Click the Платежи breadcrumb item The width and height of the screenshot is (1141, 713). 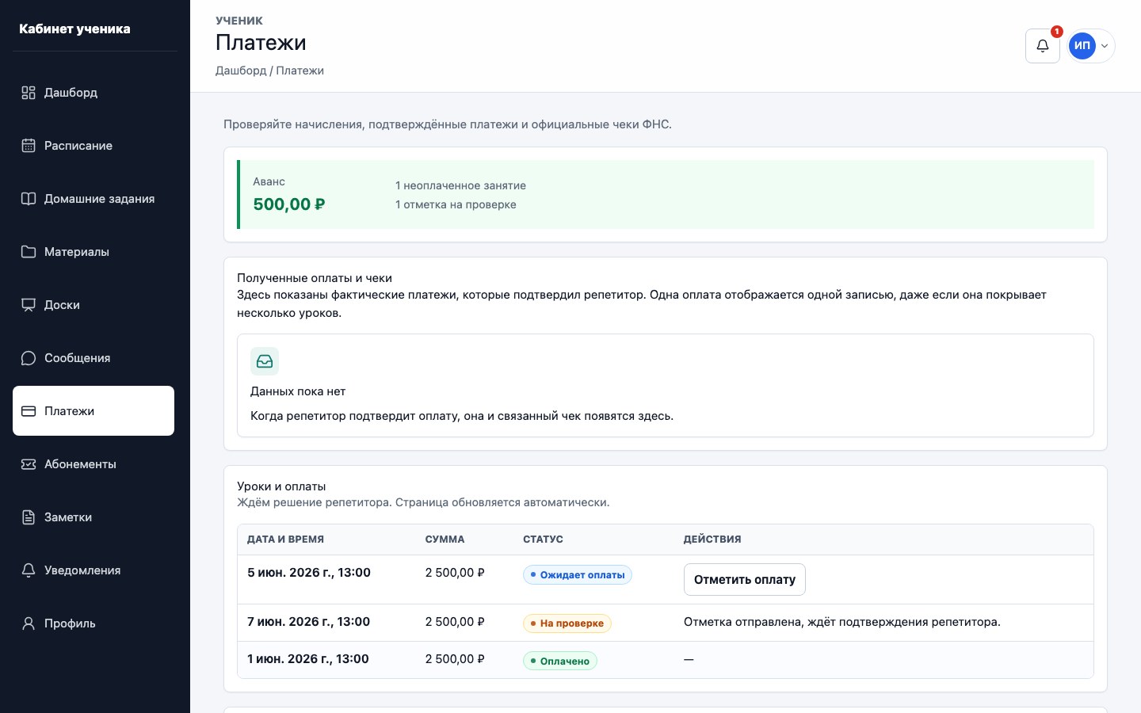300,71
